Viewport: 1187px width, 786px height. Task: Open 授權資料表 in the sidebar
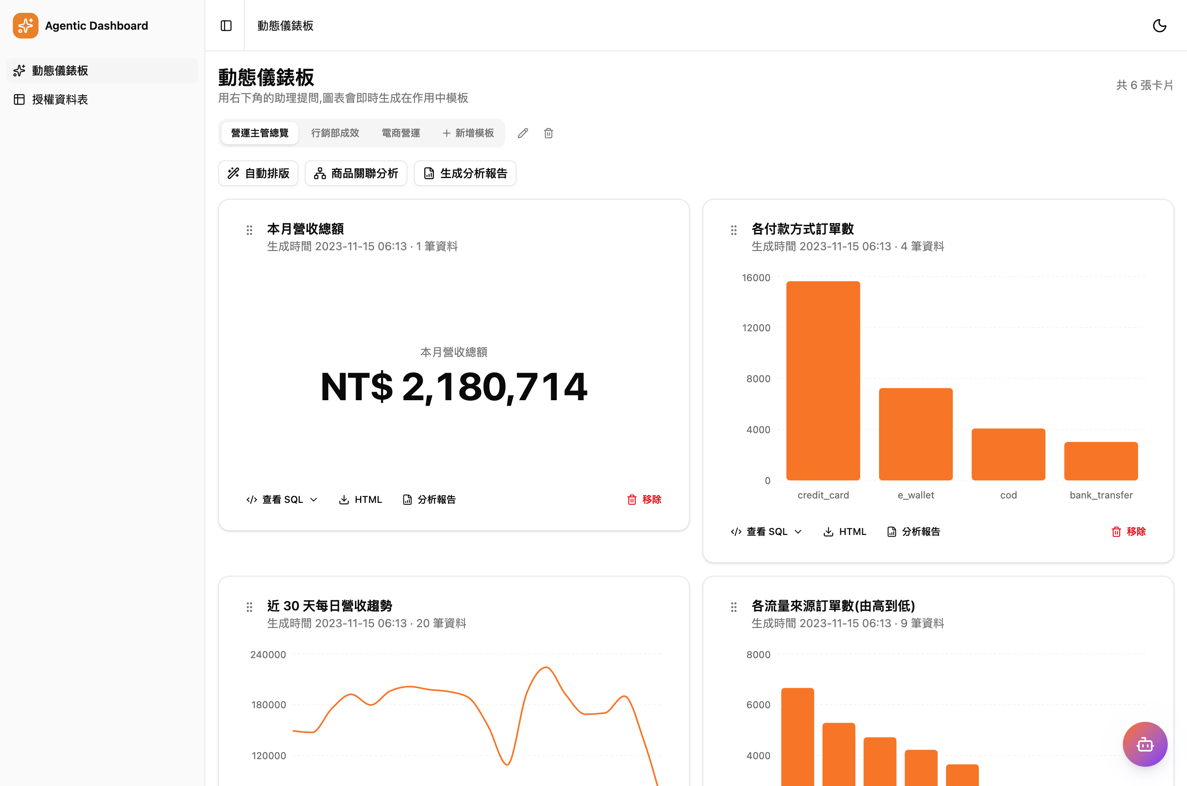point(102,99)
